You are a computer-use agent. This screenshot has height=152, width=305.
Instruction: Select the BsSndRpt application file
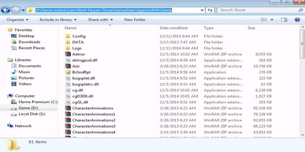tap(81, 72)
